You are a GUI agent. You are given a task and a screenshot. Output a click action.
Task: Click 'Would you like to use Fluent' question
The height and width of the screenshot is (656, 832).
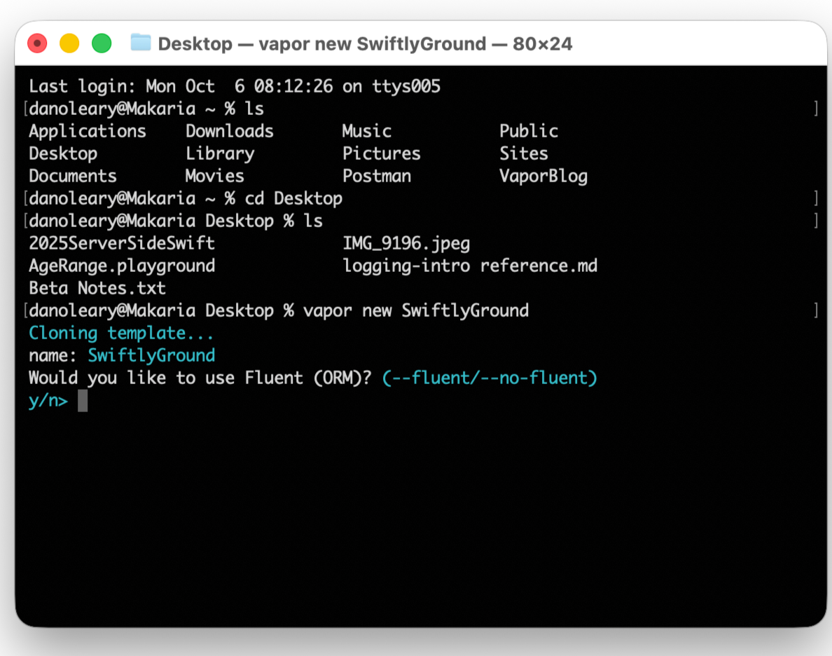pyautogui.click(x=200, y=378)
